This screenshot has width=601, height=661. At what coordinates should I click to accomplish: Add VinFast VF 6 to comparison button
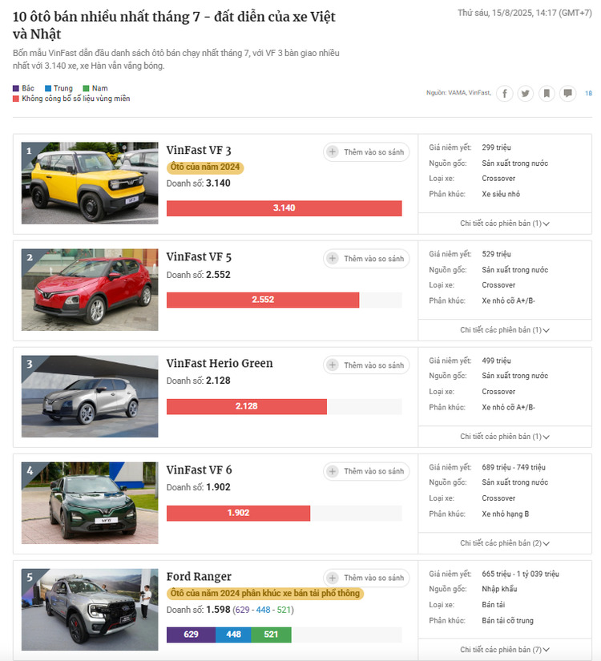pyautogui.click(x=366, y=471)
